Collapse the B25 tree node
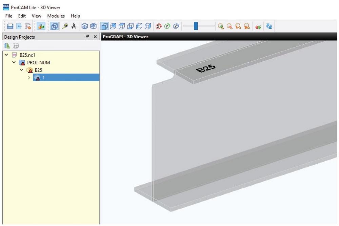 (x=21, y=70)
